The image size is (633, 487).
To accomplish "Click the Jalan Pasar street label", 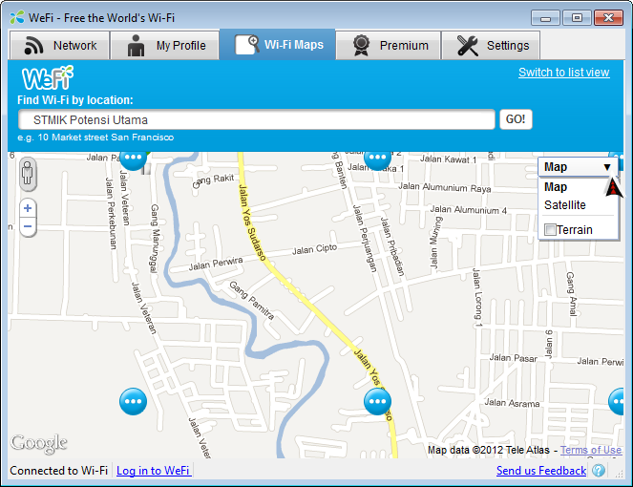I will (x=513, y=358).
